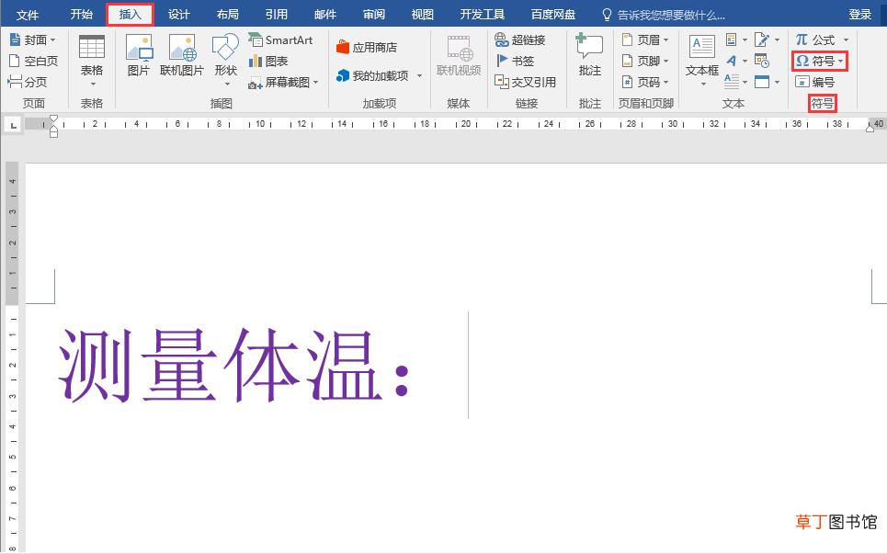Click the 登录 (Sign in) link
This screenshot has height=554, width=887.
coord(859,15)
